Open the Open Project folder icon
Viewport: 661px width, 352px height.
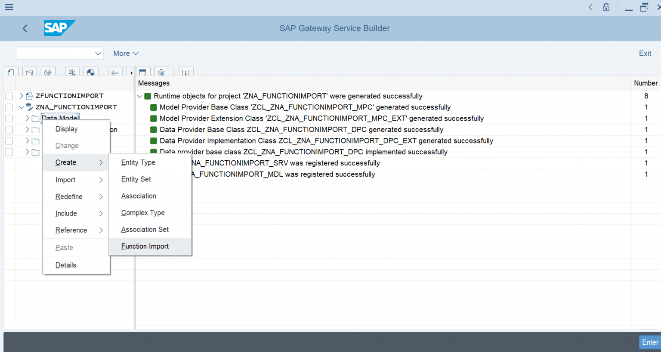tap(29, 72)
